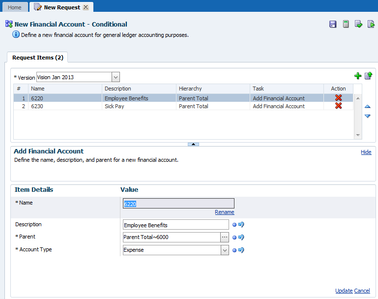This screenshot has width=378, height=299.
Task: Move selected item down with blue arrow
Action: pyautogui.click(x=367, y=116)
